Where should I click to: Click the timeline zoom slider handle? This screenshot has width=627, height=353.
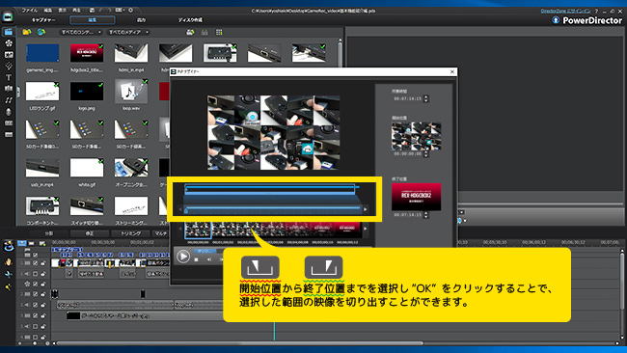point(35,343)
